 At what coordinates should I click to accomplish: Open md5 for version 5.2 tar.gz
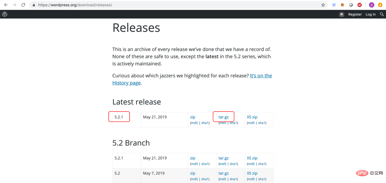223,179
